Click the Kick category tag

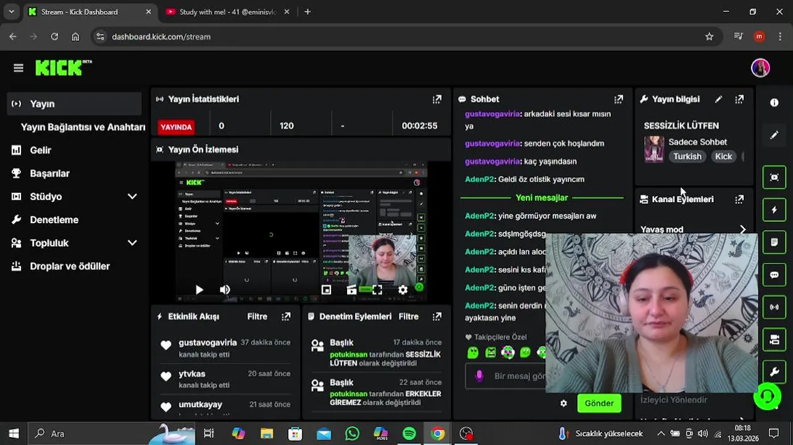723,156
